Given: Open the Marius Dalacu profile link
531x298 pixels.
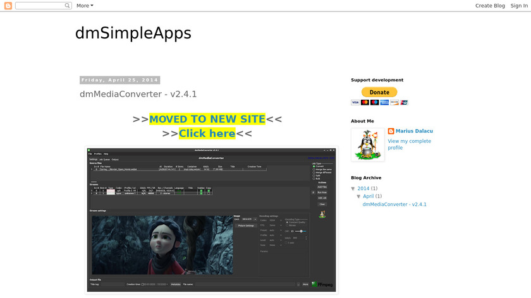Looking at the screenshot, I should click(414, 131).
